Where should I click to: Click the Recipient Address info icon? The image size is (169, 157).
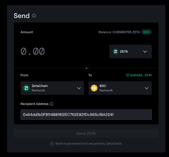[51, 104]
